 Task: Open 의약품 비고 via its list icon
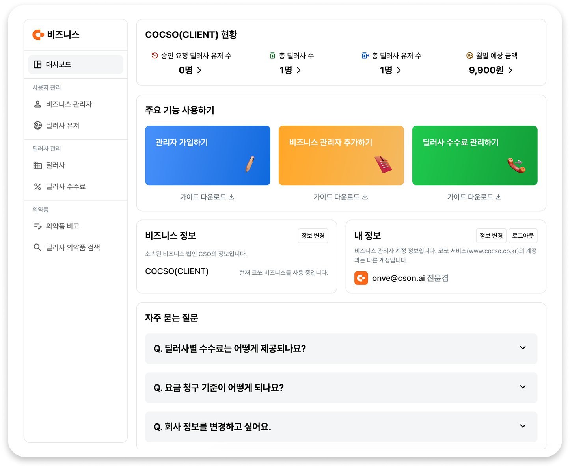point(37,226)
